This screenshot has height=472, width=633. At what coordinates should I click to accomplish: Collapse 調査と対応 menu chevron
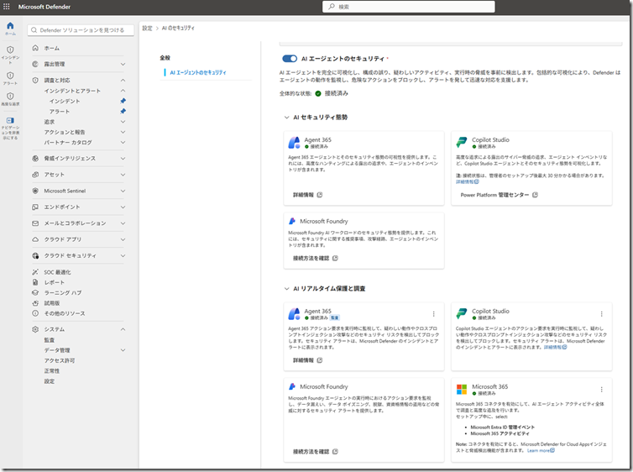[123, 80]
